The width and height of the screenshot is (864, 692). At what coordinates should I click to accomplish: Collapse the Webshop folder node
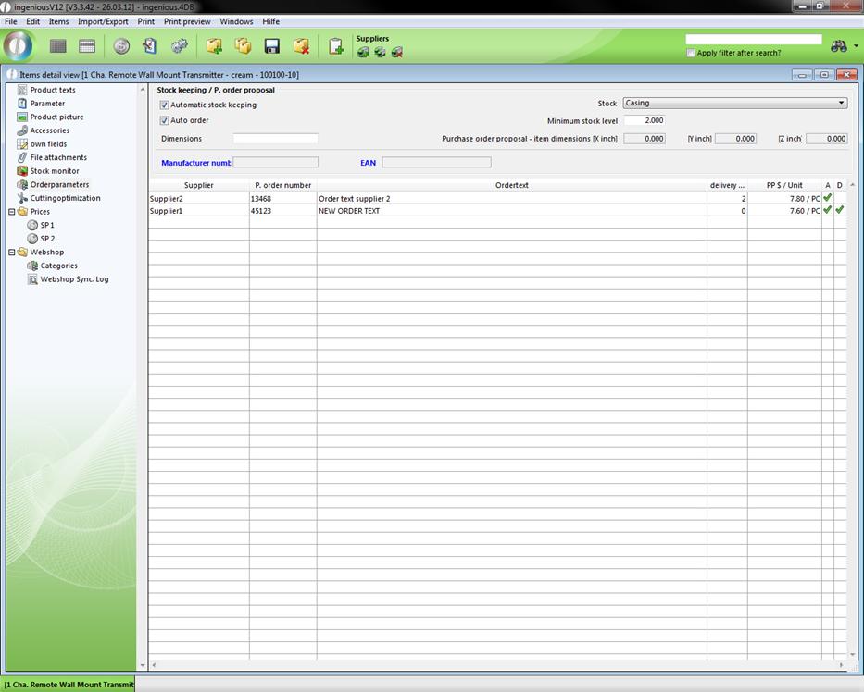pyautogui.click(x=11, y=253)
